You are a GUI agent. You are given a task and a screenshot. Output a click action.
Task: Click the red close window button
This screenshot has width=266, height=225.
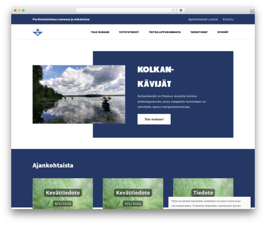[15, 10]
